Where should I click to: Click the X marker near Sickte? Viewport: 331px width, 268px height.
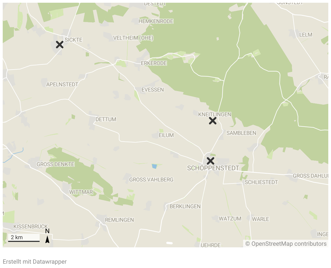(60, 45)
